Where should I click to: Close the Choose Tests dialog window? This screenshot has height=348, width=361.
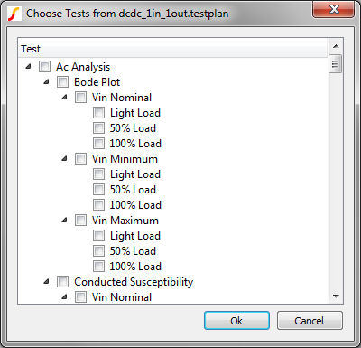[x=334, y=10]
